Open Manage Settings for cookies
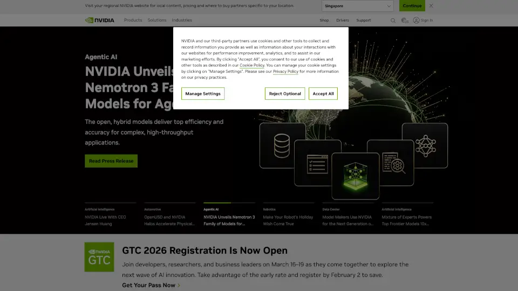Image resolution: width=518 pixels, height=291 pixels. 203,94
